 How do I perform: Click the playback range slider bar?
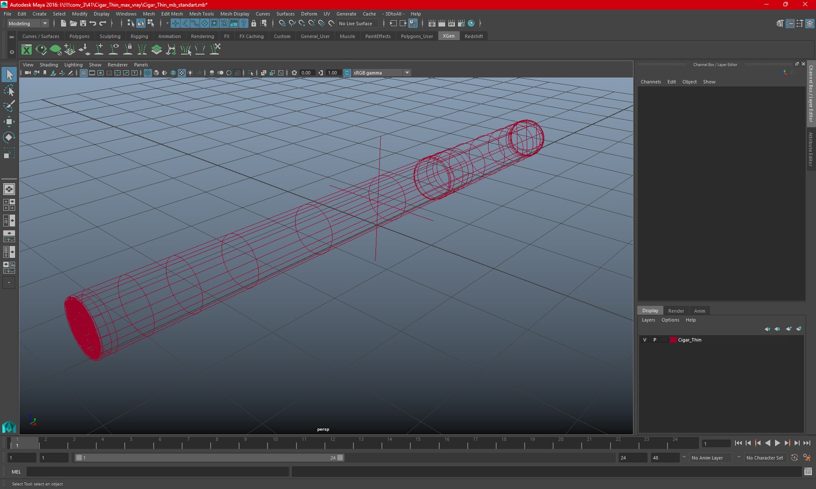coord(209,458)
